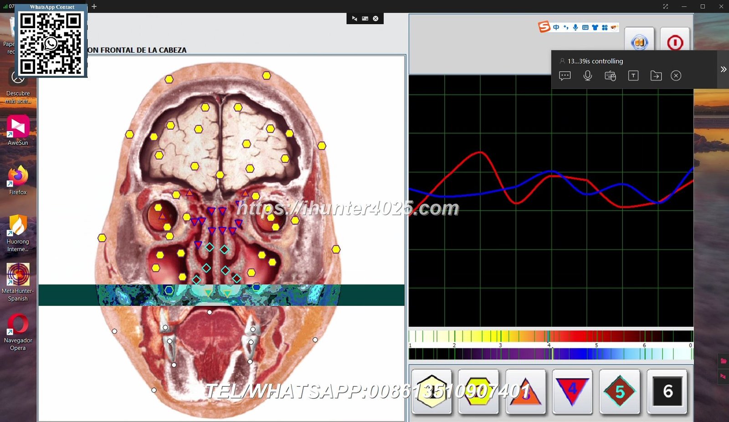Click the pause scan button

click(x=639, y=43)
